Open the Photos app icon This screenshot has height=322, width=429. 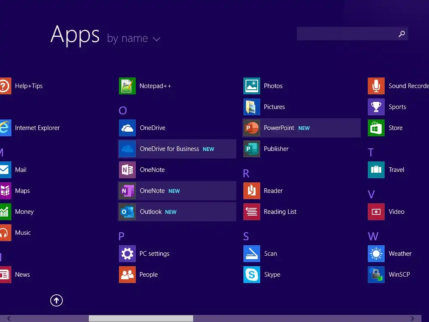252,86
